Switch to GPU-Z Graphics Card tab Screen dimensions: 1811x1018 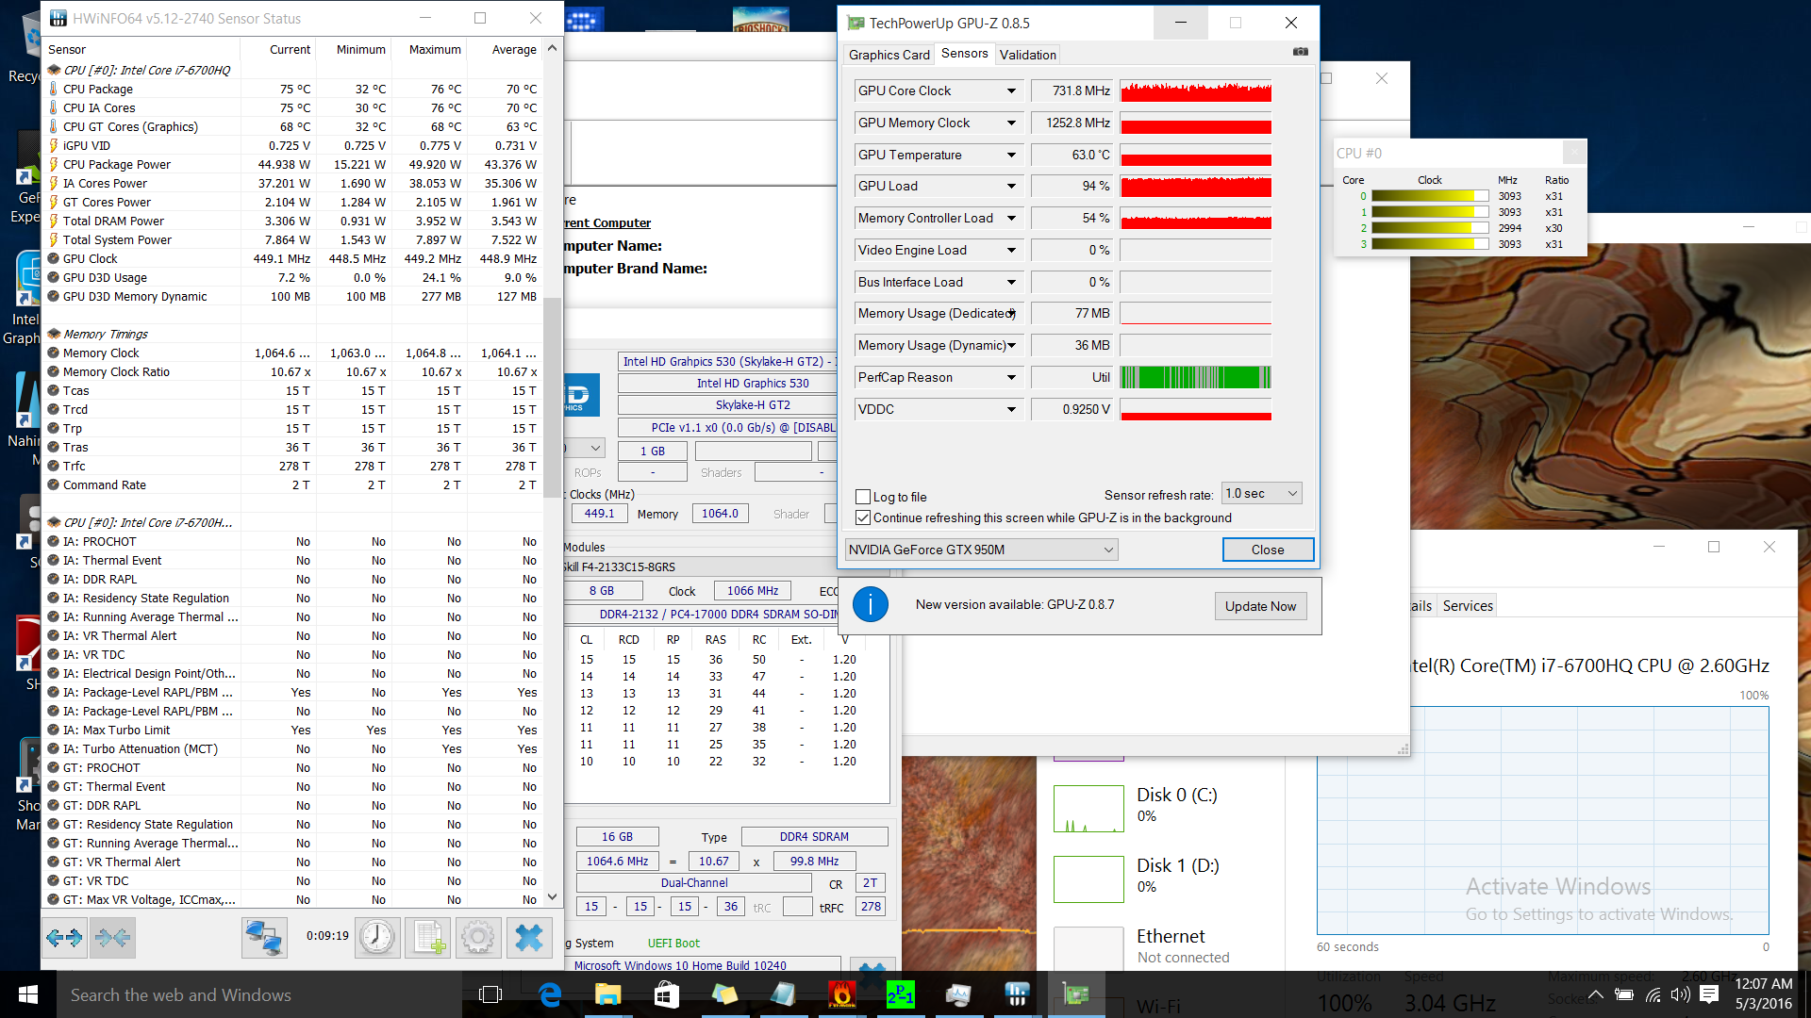pyautogui.click(x=889, y=55)
